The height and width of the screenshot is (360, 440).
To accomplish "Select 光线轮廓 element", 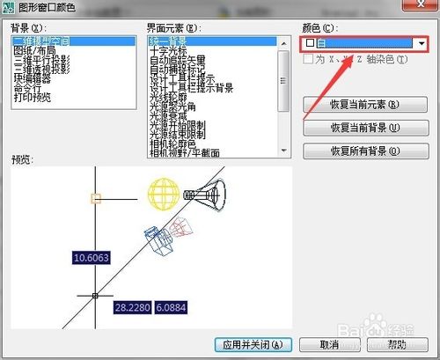I will (x=213, y=98).
